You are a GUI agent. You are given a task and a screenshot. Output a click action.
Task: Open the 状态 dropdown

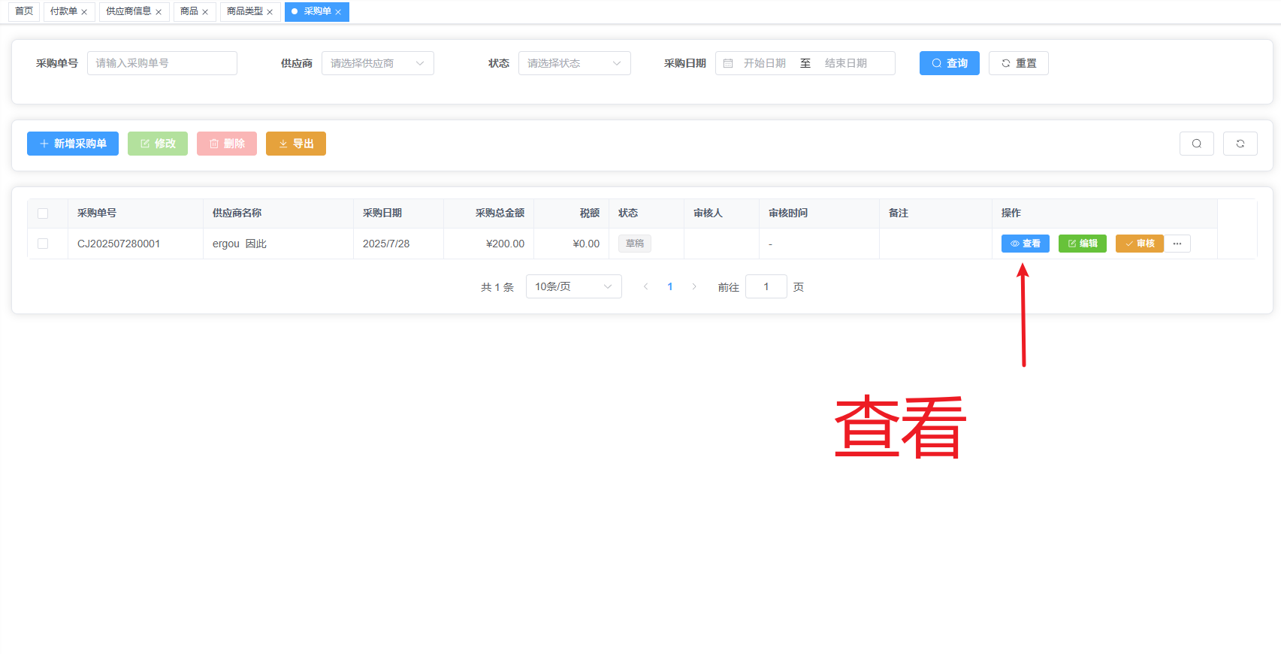tap(575, 63)
